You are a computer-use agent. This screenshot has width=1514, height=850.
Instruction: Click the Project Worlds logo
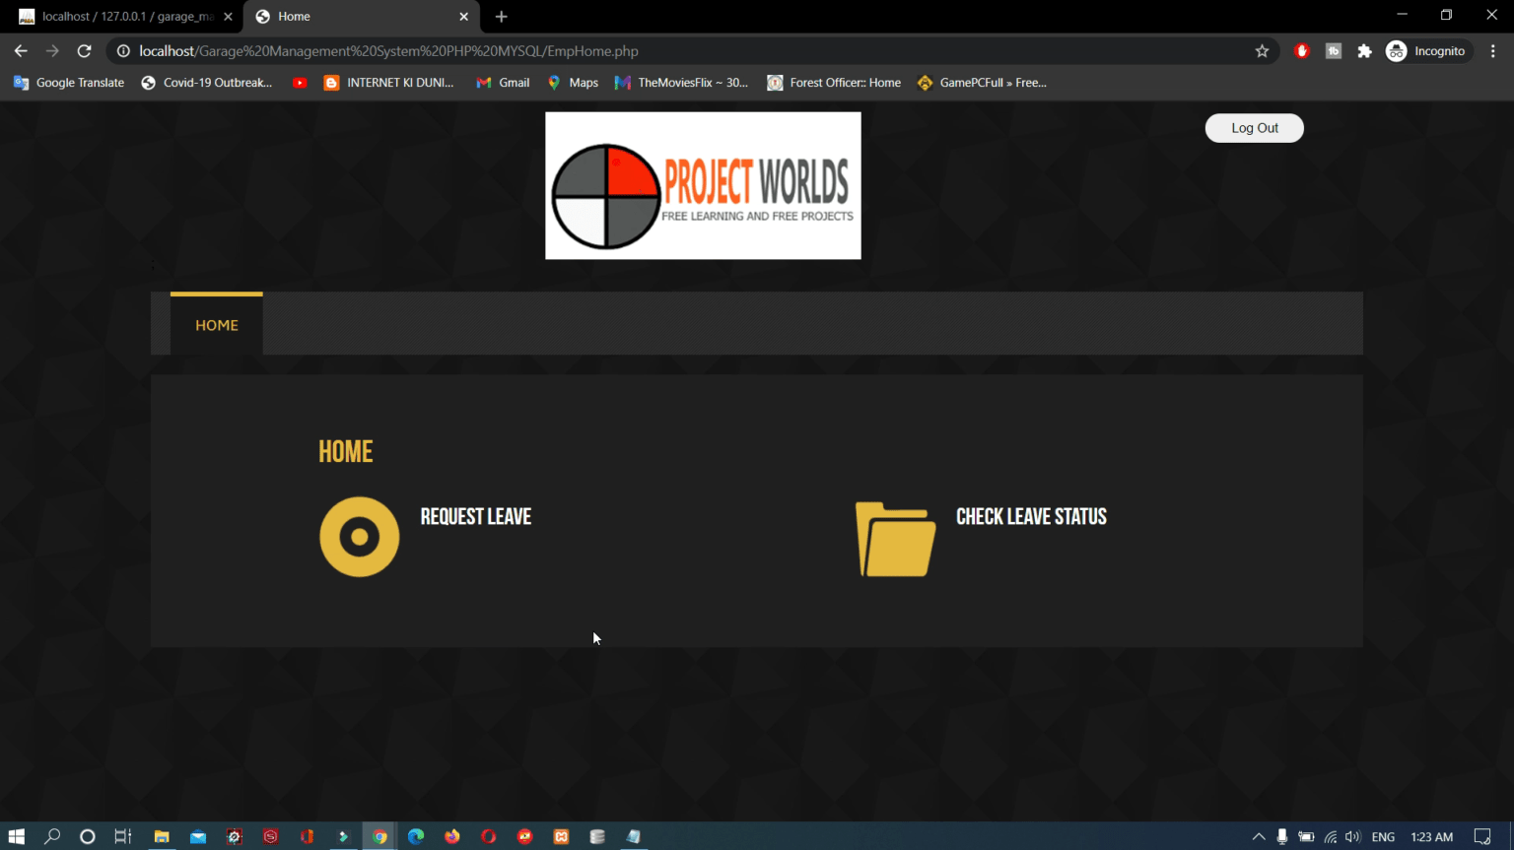tap(702, 185)
